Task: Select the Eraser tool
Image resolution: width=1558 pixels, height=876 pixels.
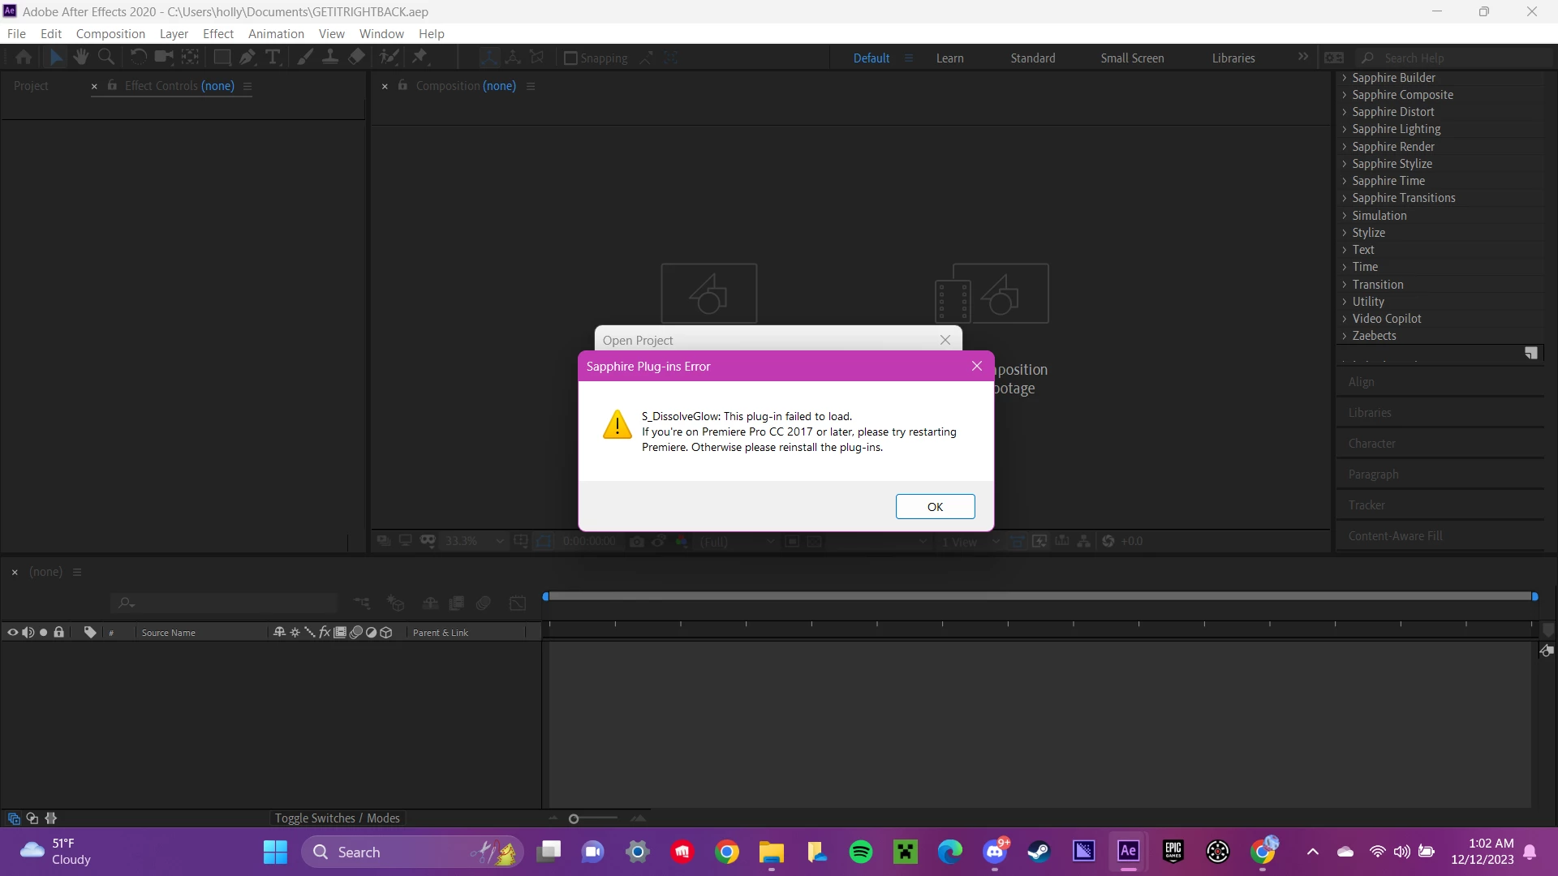Action: pos(356,57)
